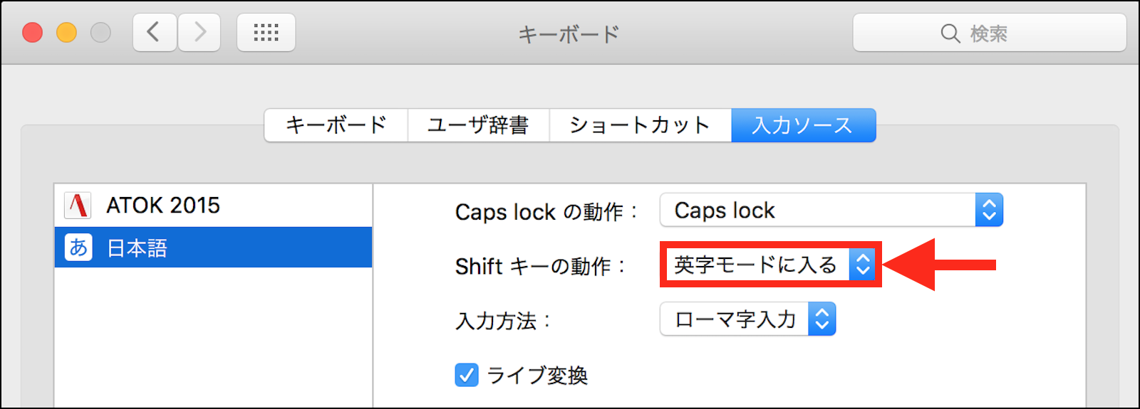The width and height of the screenshot is (1140, 409).
Task: Select the 入力ソース tab
Action: [803, 125]
